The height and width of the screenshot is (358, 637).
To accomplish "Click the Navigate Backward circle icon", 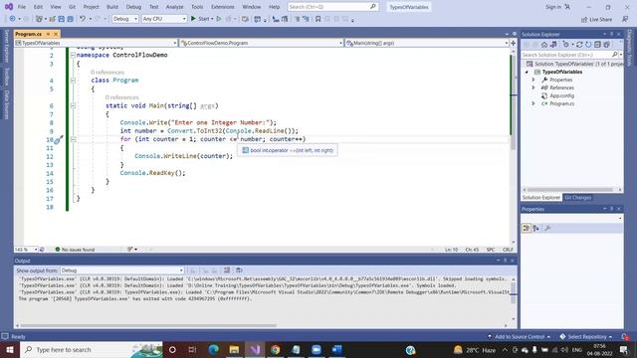I will 13,19.
